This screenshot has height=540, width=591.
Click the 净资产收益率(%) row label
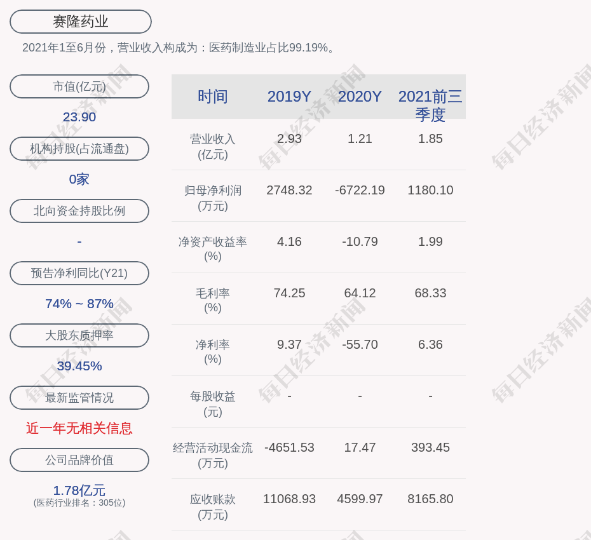click(x=213, y=248)
